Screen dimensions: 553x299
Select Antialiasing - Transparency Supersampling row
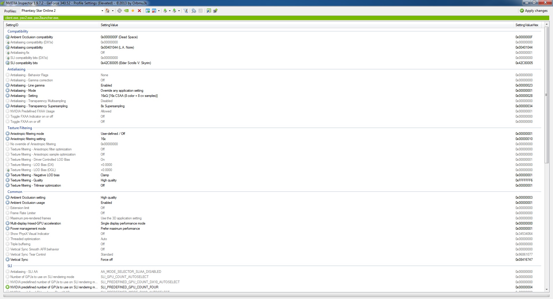tap(272, 106)
